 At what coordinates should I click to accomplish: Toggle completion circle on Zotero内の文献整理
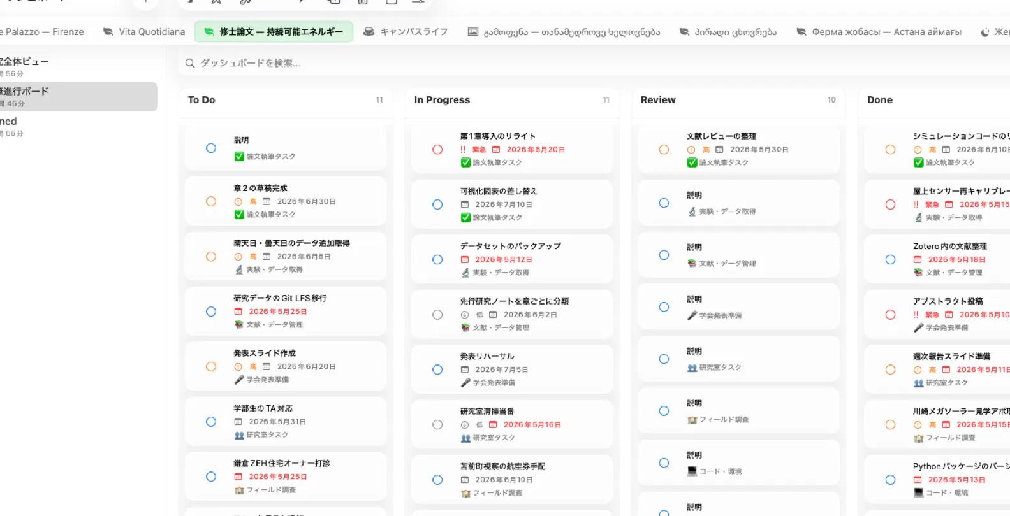tap(890, 260)
